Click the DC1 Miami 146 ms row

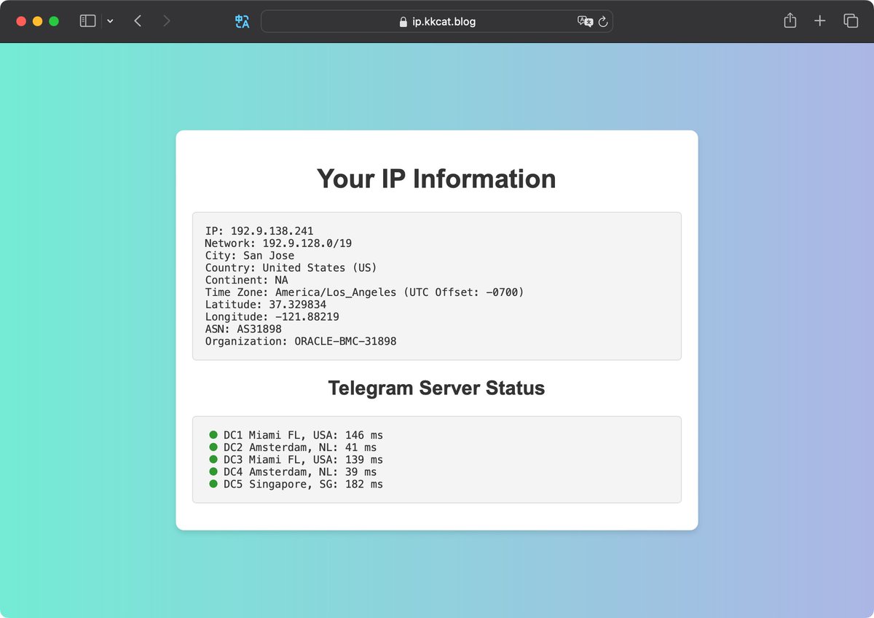[296, 435]
